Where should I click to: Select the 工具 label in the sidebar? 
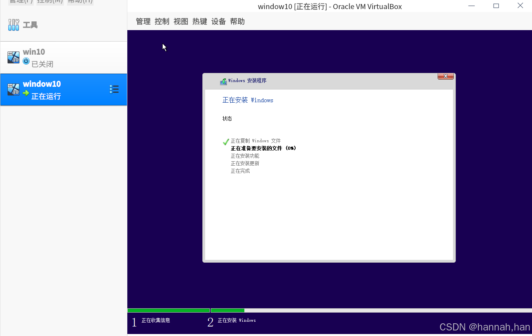pyautogui.click(x=30, y=25)
